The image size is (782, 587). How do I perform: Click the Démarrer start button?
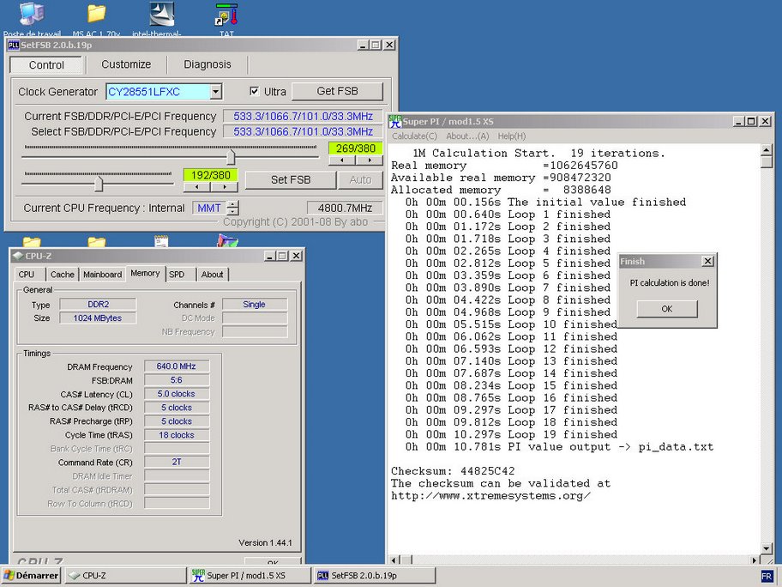coord(31,576)
